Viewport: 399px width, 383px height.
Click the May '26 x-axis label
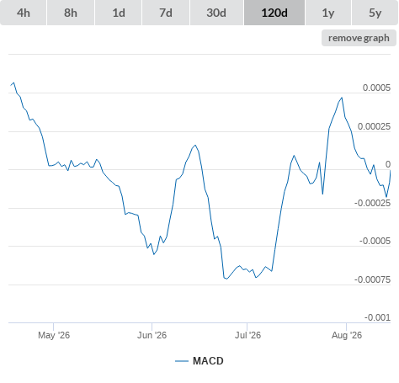click(x=54, y=335)
